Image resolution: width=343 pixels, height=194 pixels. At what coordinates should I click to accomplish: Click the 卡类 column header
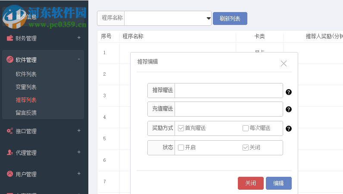(260, 36)
